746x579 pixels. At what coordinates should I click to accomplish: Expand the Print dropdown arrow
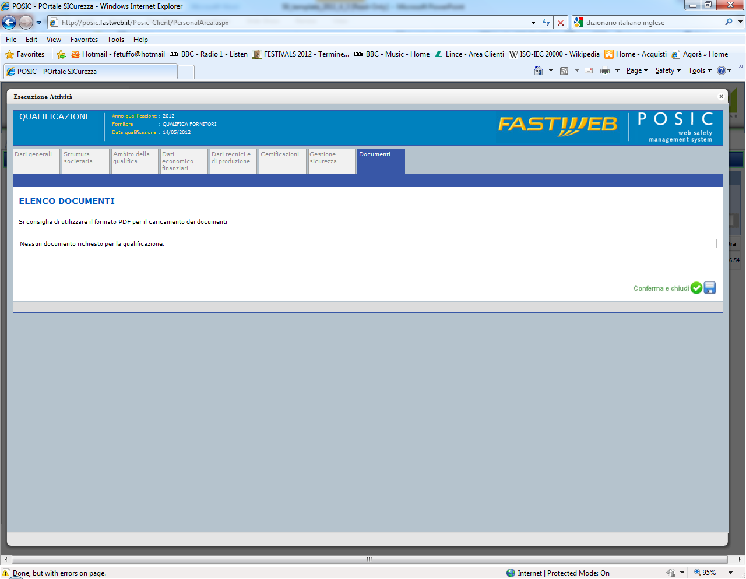pos(617,70)
